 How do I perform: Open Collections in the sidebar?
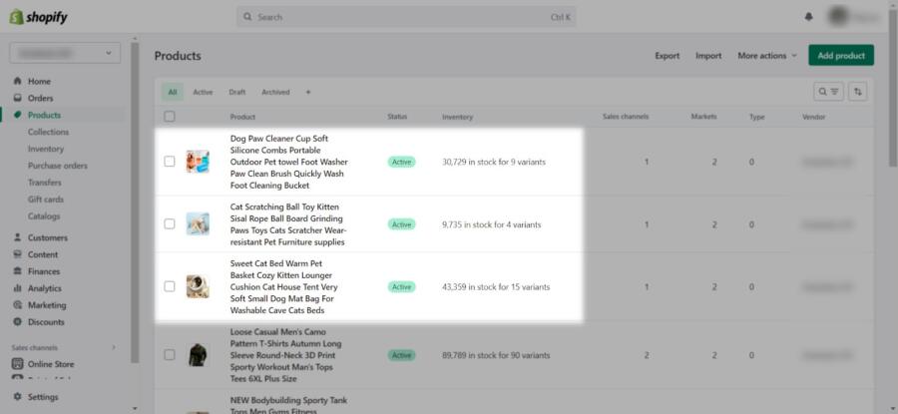(x=48, y=132)
